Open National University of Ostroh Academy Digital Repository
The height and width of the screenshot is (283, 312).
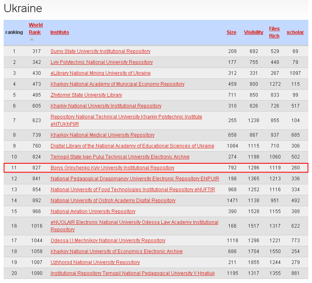coord(113,201)
